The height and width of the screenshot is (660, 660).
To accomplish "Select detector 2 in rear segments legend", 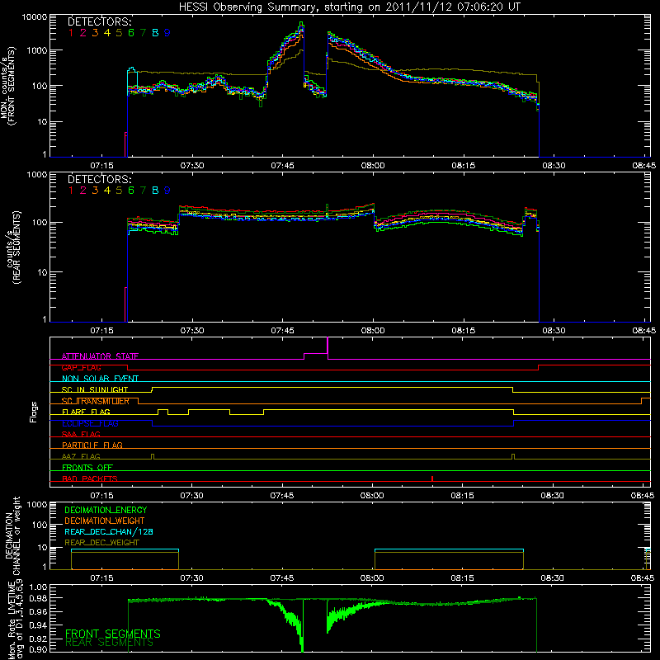I will (83, 191).
